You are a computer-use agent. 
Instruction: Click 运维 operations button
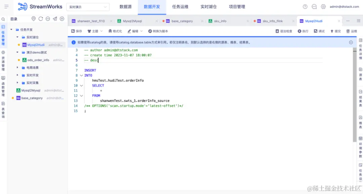pyautogui.click(x=352, y=31)
